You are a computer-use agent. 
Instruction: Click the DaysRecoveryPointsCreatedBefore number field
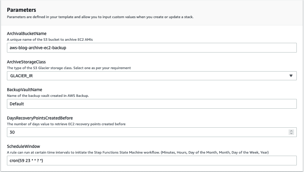(152, 132)
